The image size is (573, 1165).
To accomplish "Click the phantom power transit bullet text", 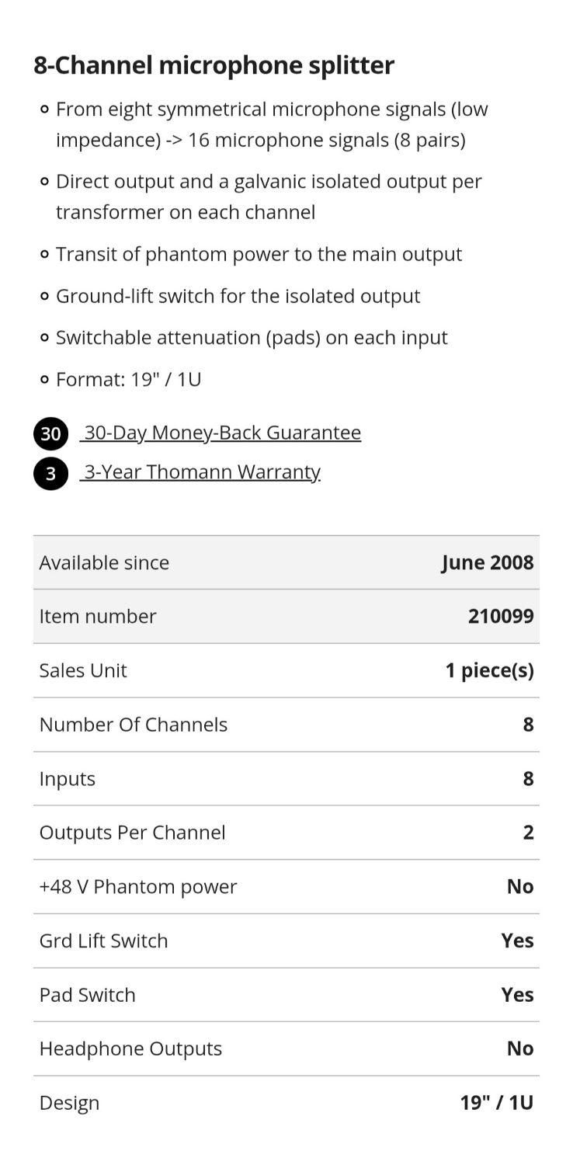I will tap(259, 254).
